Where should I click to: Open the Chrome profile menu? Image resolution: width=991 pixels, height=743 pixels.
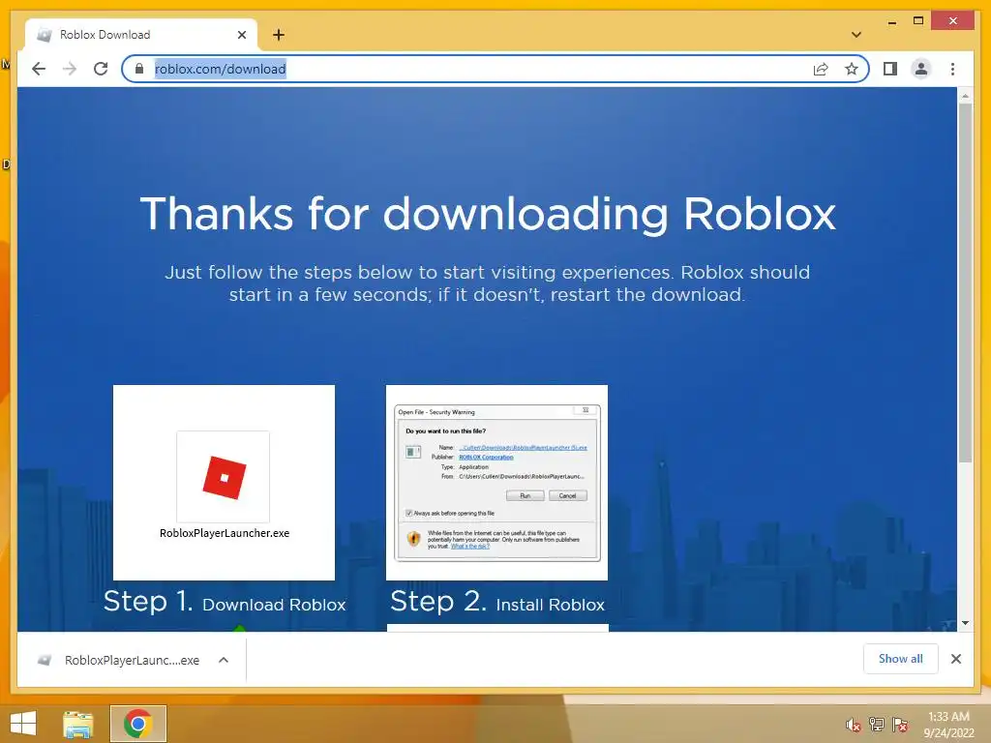(921, 69)
